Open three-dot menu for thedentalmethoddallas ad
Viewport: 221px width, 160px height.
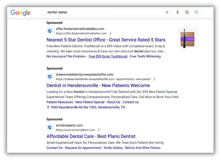(110, 33)
